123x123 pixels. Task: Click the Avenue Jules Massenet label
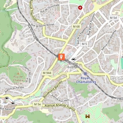pyautogui.click(x=109, y=40)
